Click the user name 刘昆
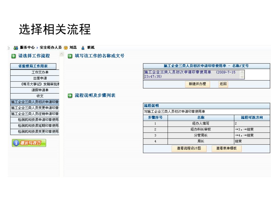The image size is (271, 203). point(73,48)
